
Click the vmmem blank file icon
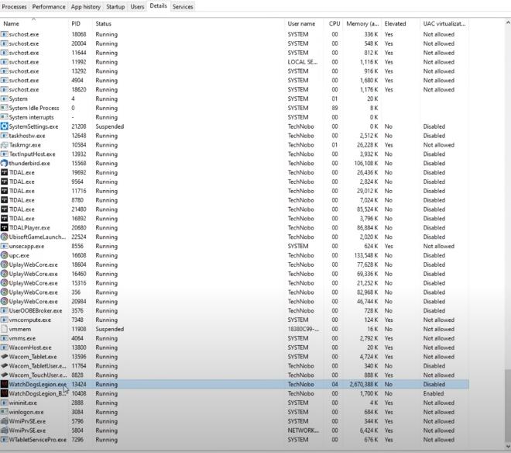[x=4, y=329]
